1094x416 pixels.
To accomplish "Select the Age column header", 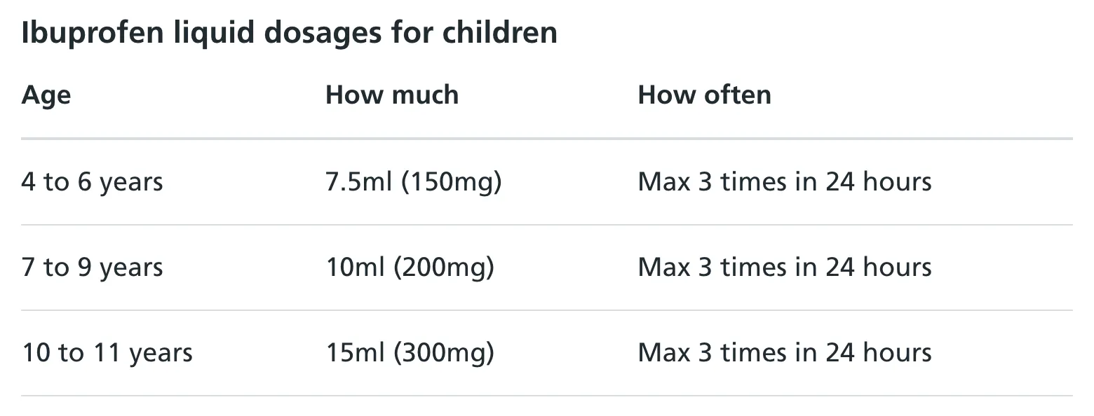I will click(x=46, y=95).
